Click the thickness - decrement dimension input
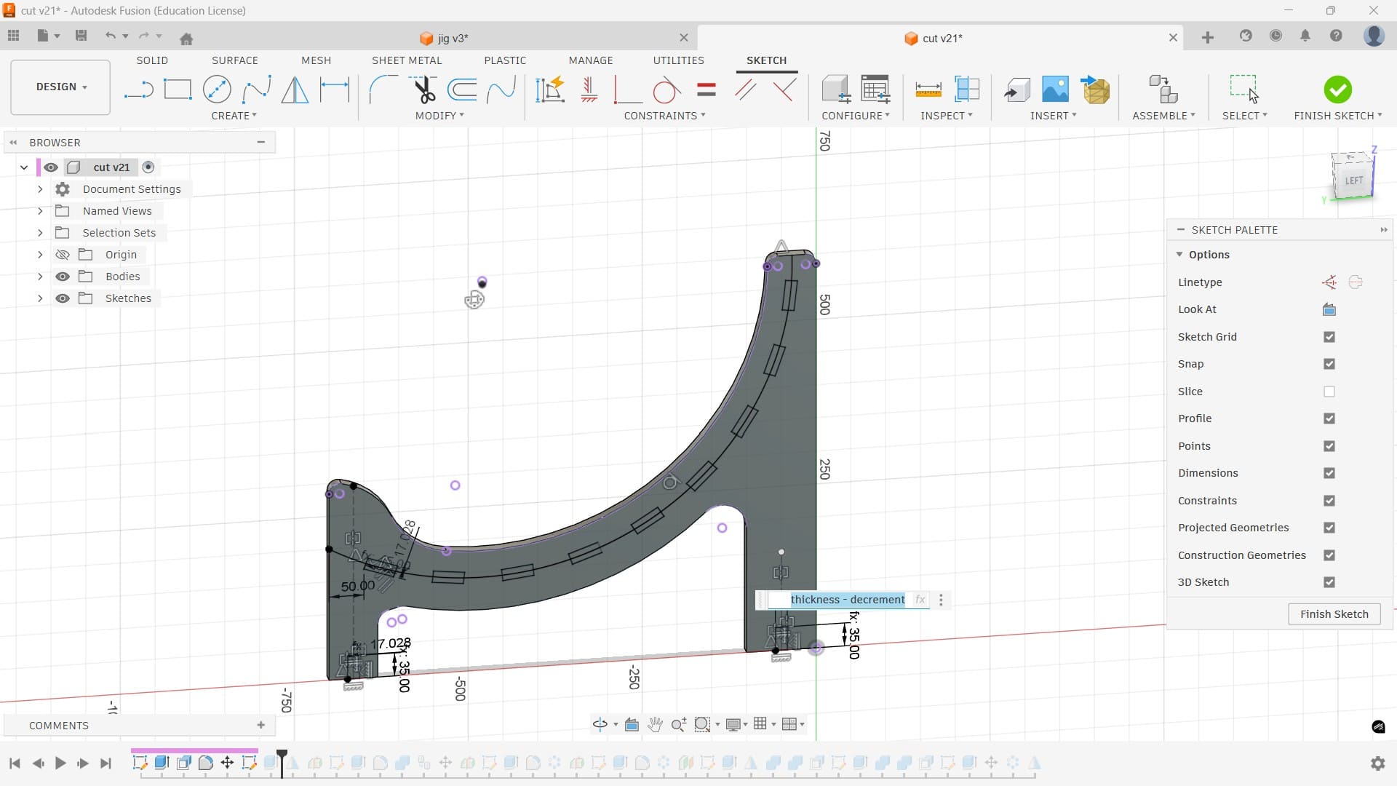The image size is (1397, 786). 847,600
